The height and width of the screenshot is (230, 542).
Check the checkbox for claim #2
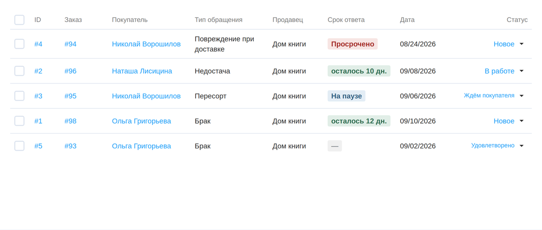click(19, 71)
